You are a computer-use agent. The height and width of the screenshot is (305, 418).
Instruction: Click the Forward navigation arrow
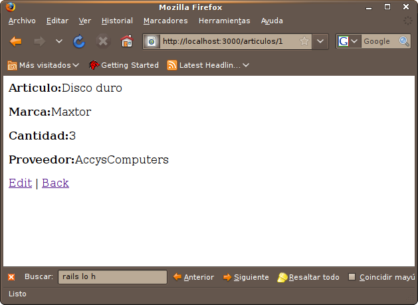pyautogui.click(x=39, y=41)
